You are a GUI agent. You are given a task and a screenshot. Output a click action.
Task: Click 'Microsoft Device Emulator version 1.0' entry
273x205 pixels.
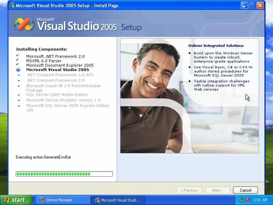click(x=63, y=100)
